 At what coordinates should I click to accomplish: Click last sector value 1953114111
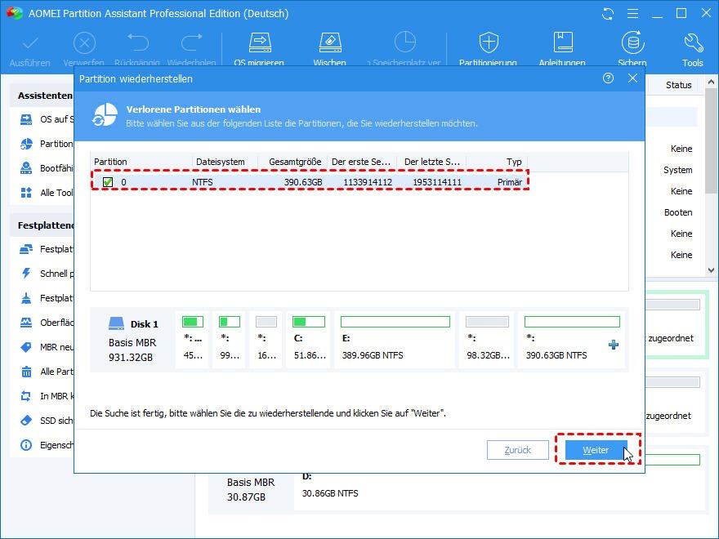coord(437,182)
